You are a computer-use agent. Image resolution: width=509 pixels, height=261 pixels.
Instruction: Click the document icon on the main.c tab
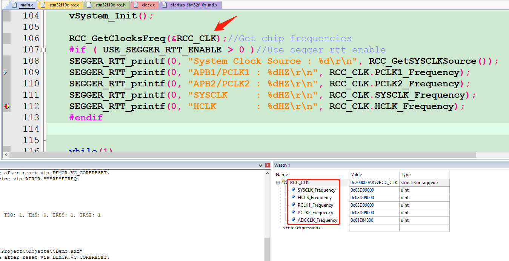click(14, 5)
